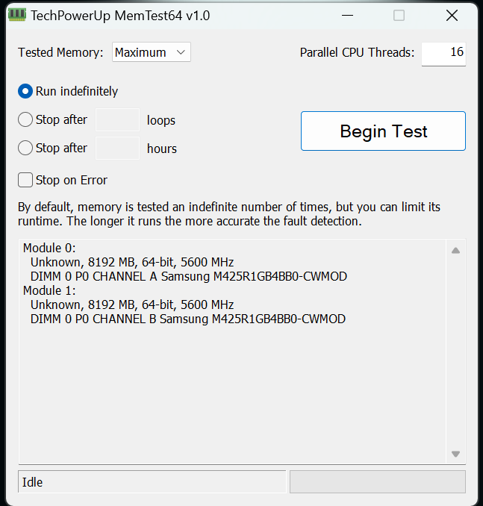Minimize the MemTest64 window
Image resolution: width=483 pixels, height=506 pixels.
coord(347,15)
